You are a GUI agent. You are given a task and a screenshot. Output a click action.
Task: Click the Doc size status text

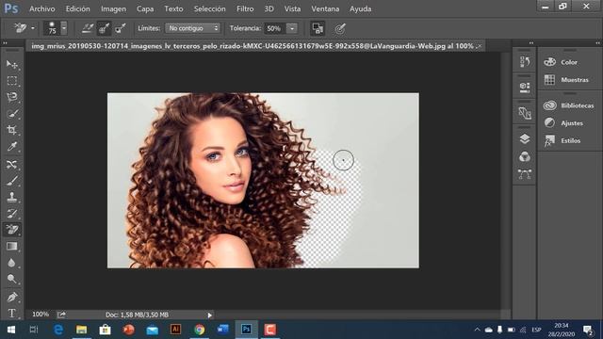pyautogui.click(x=137, y=315)
